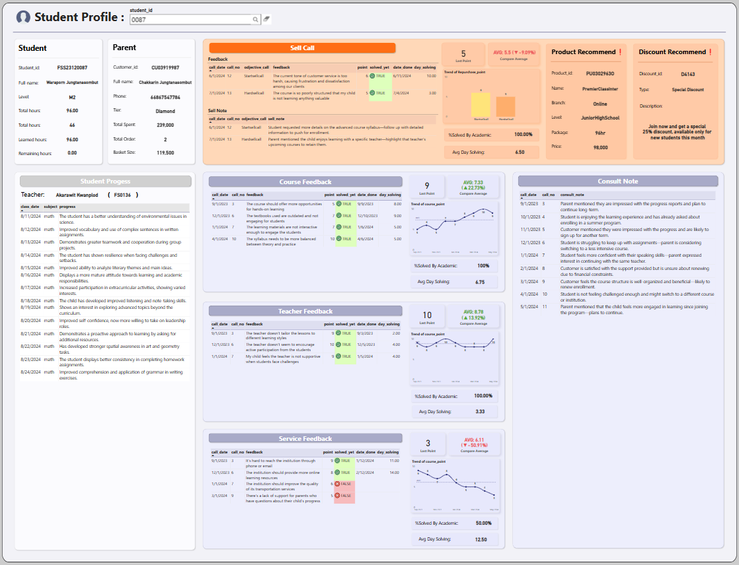This screenshot has width=739, height=565.
Task: Click TRUE check icon in Teacher Feedback 12/1/2023 row
Action: (338, 345)
